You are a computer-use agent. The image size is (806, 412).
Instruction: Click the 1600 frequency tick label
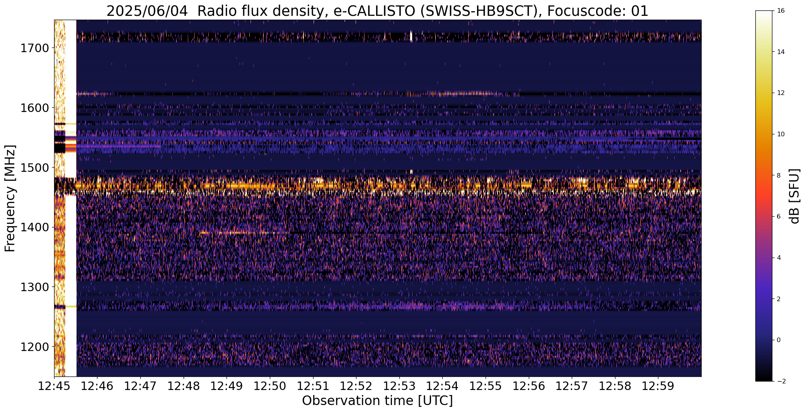coord(34,108)
